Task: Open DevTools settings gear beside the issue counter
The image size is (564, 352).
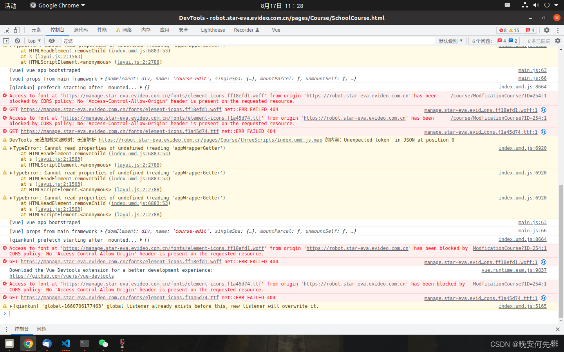Action: point(547,30)
